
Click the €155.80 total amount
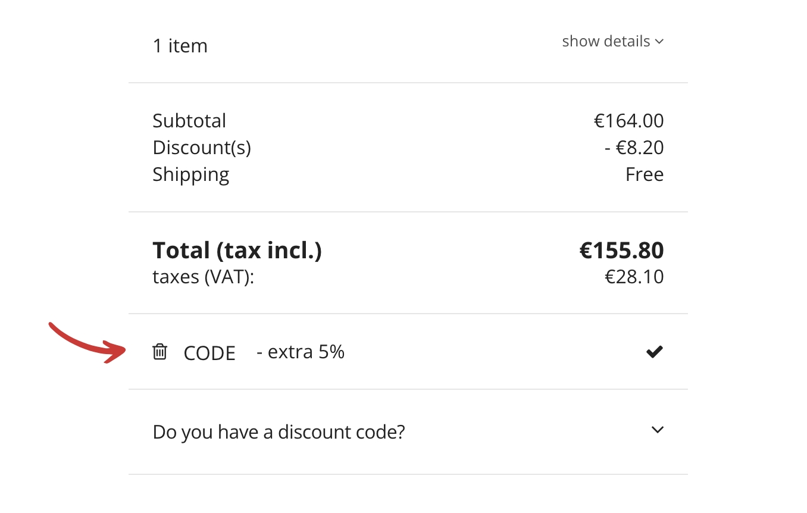pyautogui.click(x=621, y=251)
